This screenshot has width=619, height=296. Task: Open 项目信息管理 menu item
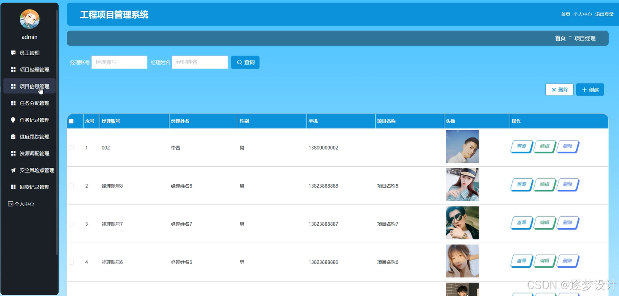tap(30, 86)
